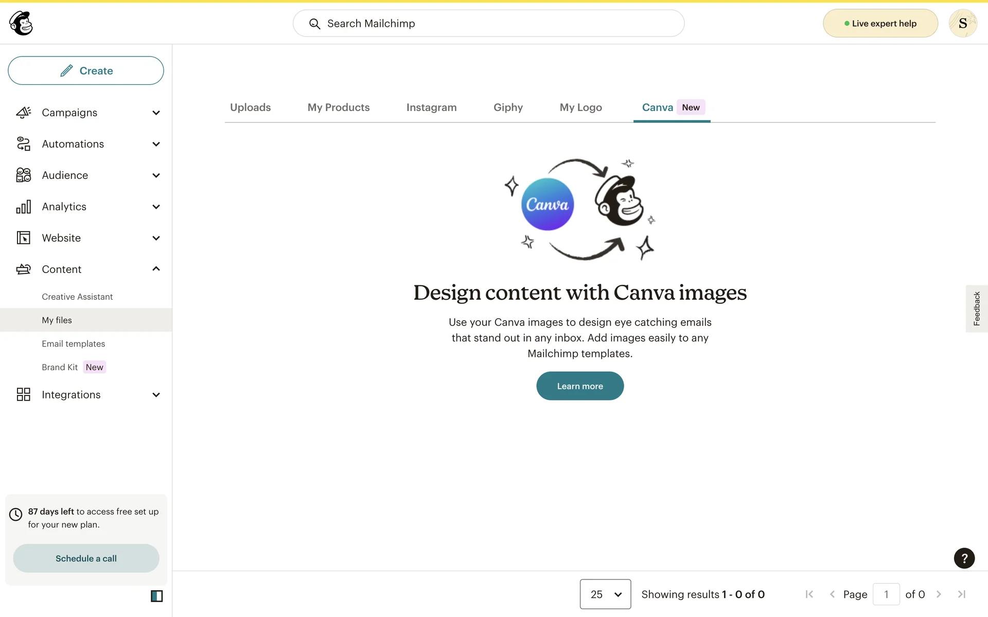Click the Learn more button
Screen dimensions: 988x617
[580, 386]
